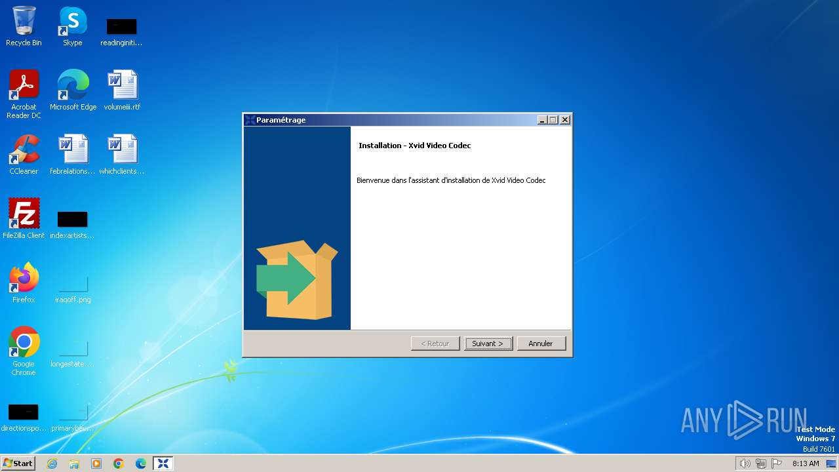Select whichclients... document icon

[x=122, y=155]
